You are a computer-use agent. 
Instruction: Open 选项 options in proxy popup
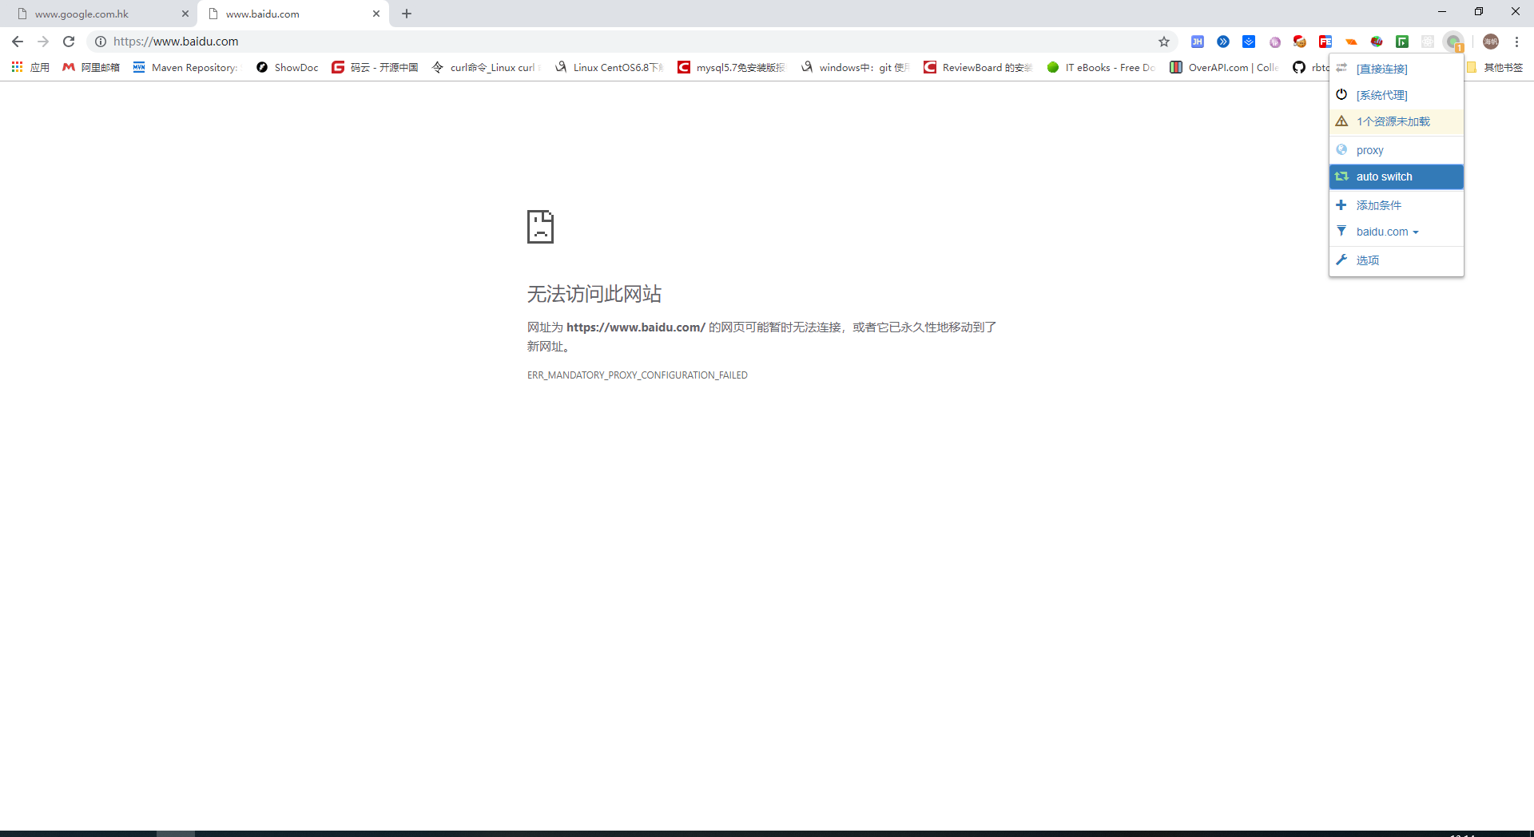[x=1396, y=260]
